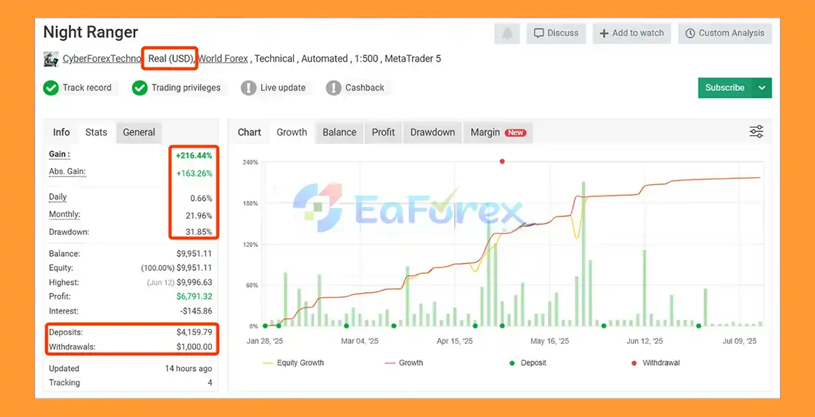
Task: Click the Daily label
Action: coord(58,197)
